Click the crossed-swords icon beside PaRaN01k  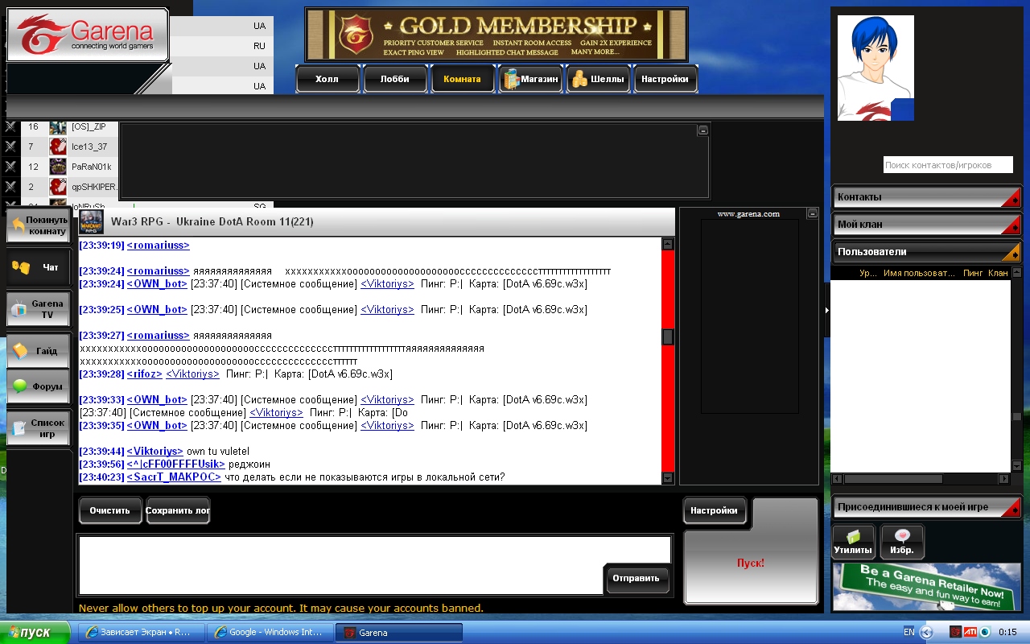point(10,167)
